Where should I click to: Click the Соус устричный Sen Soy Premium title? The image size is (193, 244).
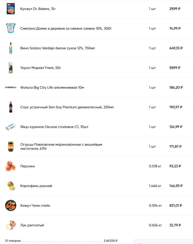[x=67, y=107]
